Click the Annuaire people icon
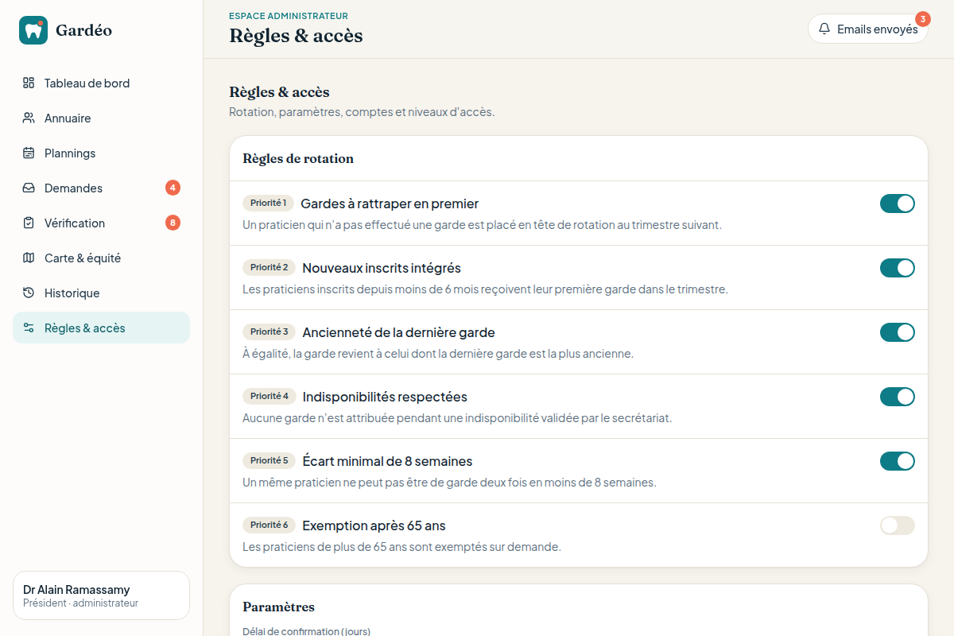 (x=29, y=118)
